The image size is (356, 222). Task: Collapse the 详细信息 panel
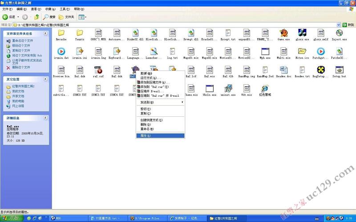coord(45,118)
